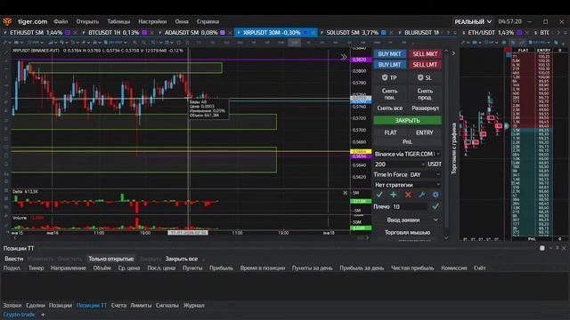
Task: Open the Справка menu
Action: (208, 21)
